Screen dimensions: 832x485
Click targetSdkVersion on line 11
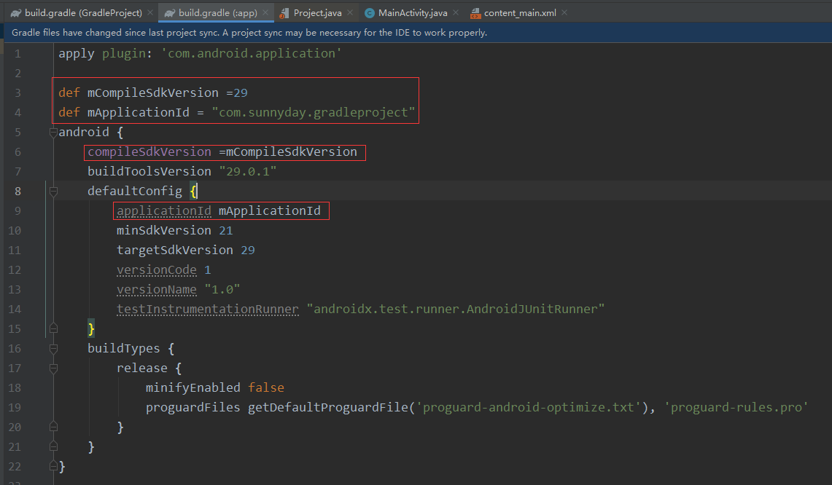tap(175, 251)
